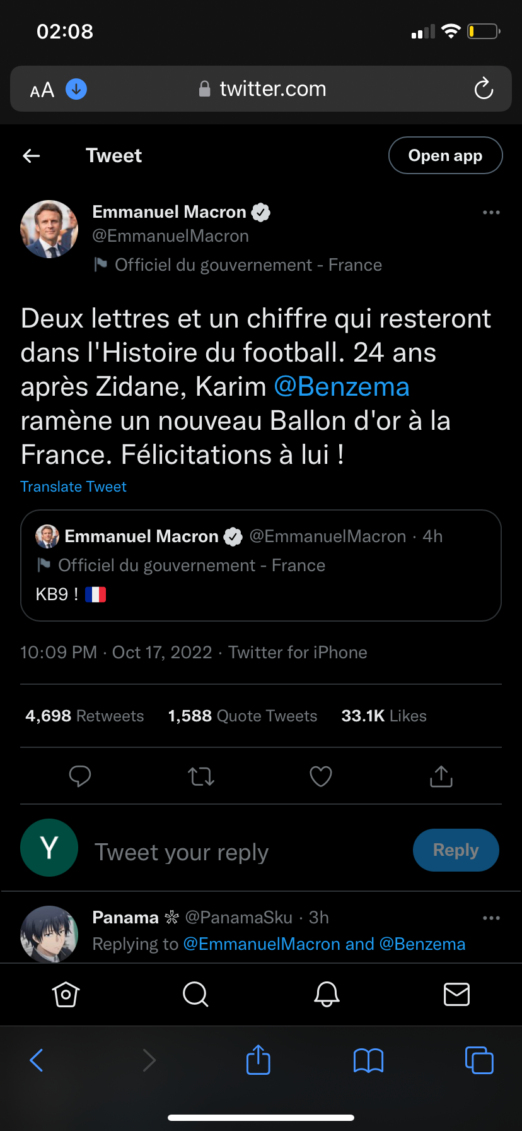This screenshot has height=1131, width=522.
Task: Reload the page in the address bar
Action: point(484,89)
